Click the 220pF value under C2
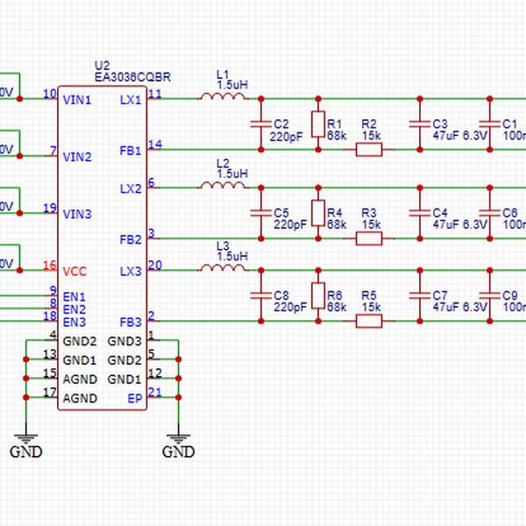This screenshot has height=526, width=526. 286,136
